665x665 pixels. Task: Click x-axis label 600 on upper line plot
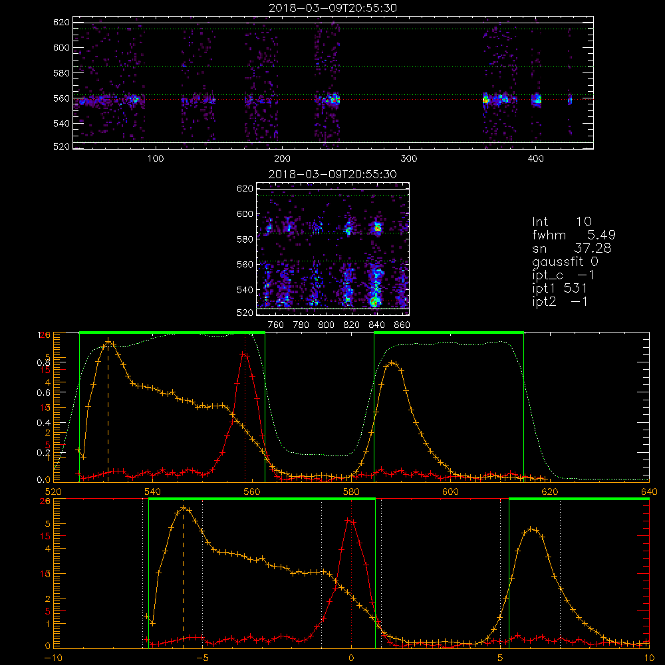[450, 491]
